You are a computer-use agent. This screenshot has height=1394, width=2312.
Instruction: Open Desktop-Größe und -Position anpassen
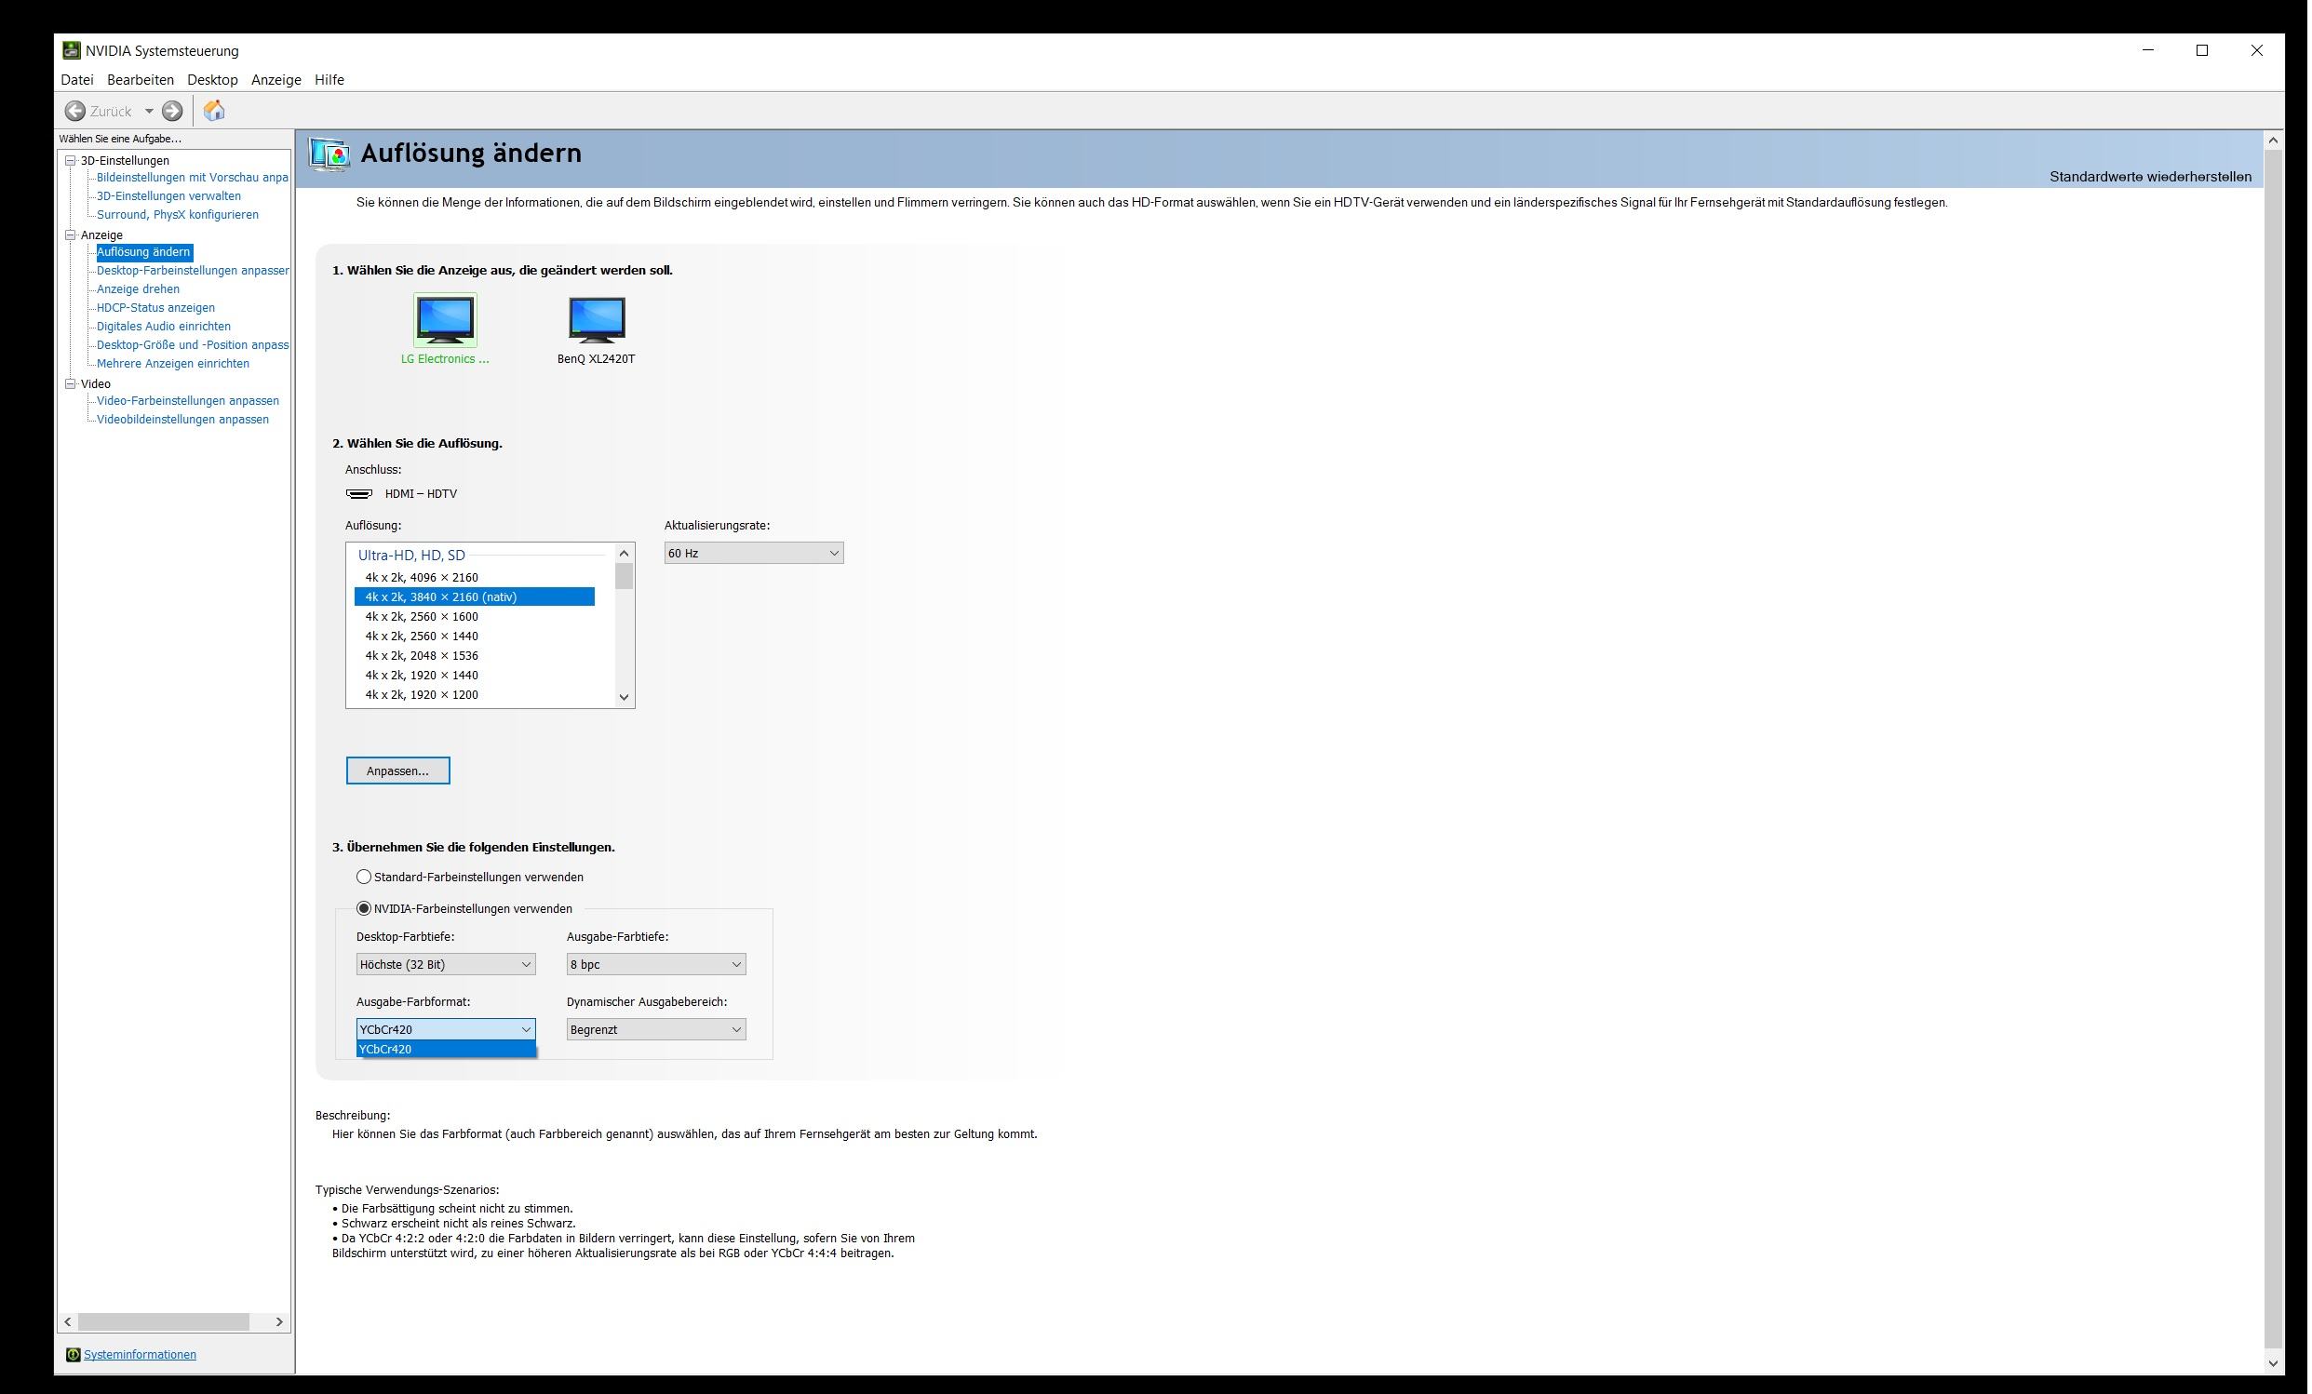click(x=193, y=345)
